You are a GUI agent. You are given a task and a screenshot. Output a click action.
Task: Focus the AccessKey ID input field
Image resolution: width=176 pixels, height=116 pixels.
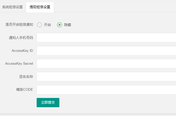pos(106,51)
